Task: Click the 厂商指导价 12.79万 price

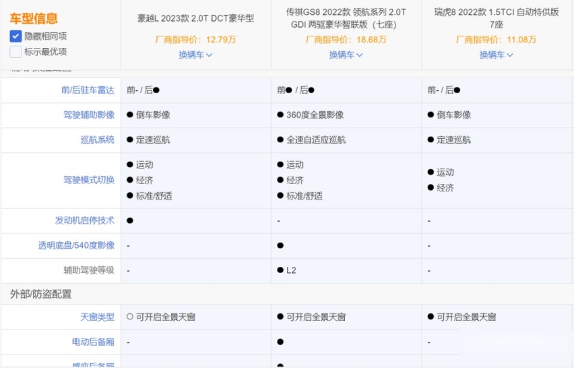Action: point(195,40)
